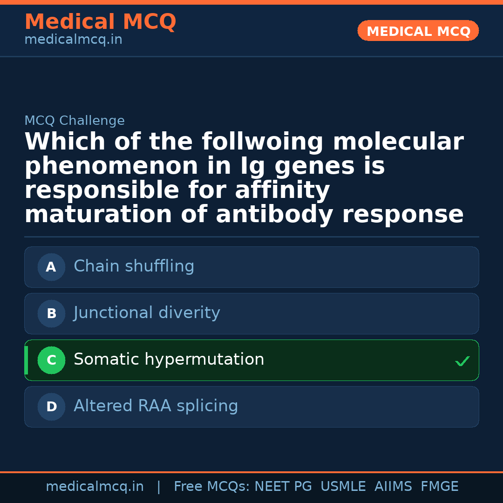Pick the Altered RAA splicing option
Image resolution: width=503 pixels, height=503 pixels.
click(x=156, y=406)
